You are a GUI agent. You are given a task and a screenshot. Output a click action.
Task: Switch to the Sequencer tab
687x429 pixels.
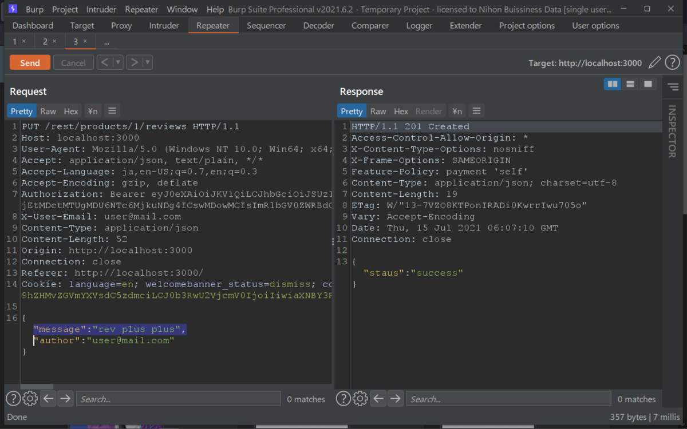point(266,25)
